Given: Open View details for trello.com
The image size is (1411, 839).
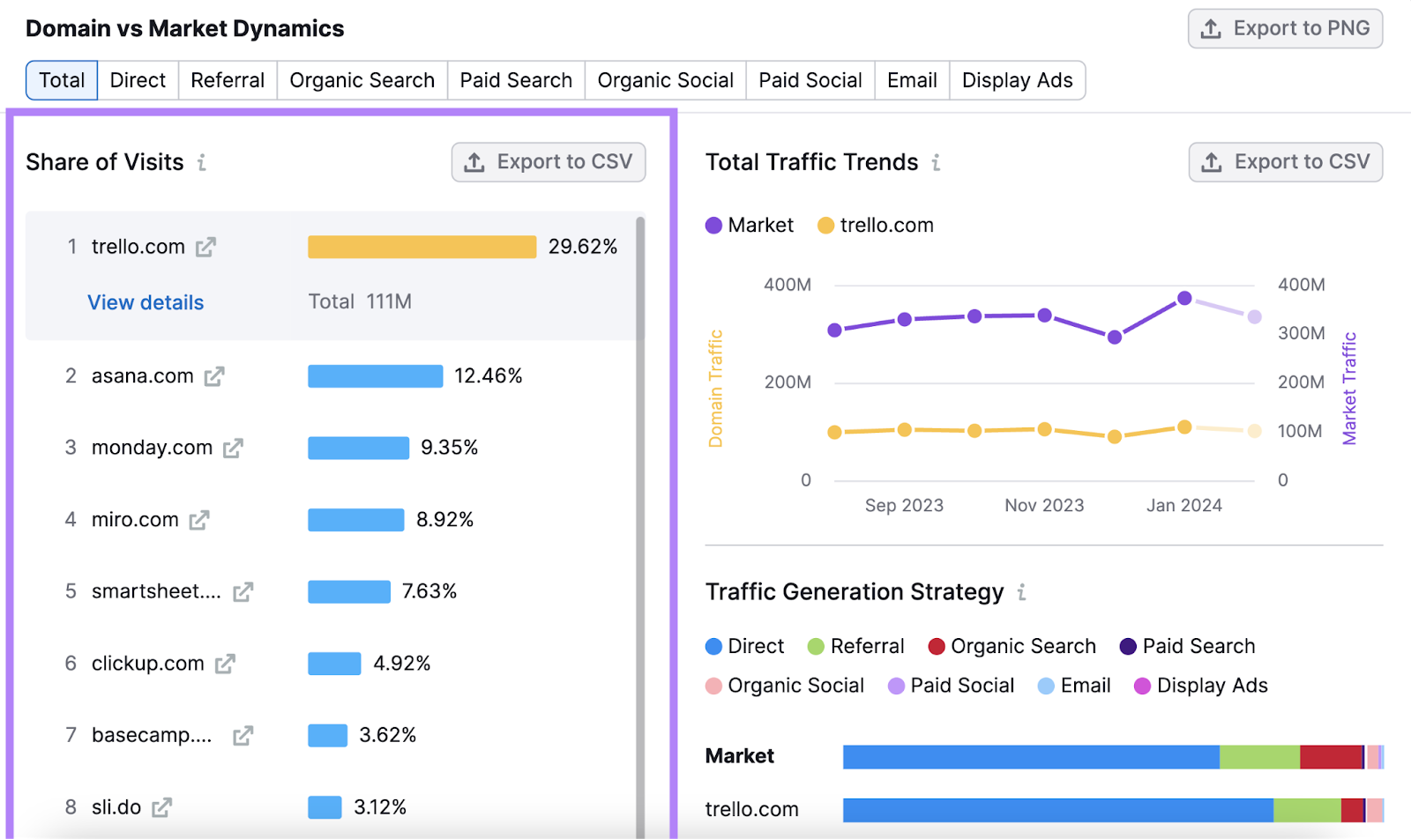Looking at the screenshot, I should (x=146, y=302).
